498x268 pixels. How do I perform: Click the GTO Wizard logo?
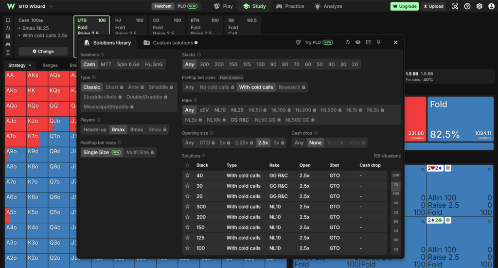(x=11, y=6)
